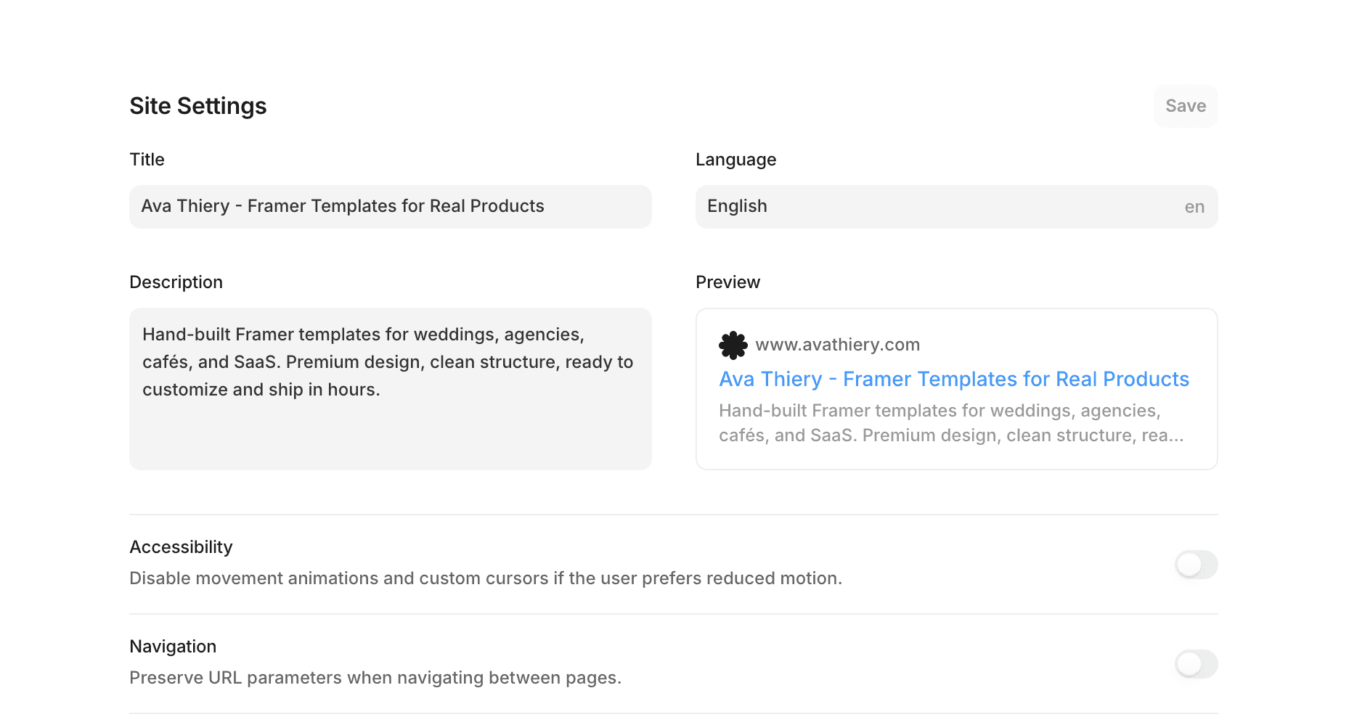This screenshot has width=1349, height=717.
Task: Open the blue preview title link
Action: point(954,379)
